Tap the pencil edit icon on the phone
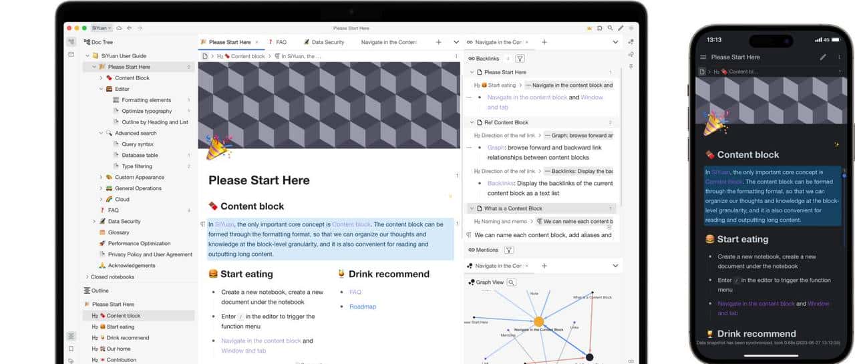The height and width of the screenshot is (364, 855). click(823, 57)
